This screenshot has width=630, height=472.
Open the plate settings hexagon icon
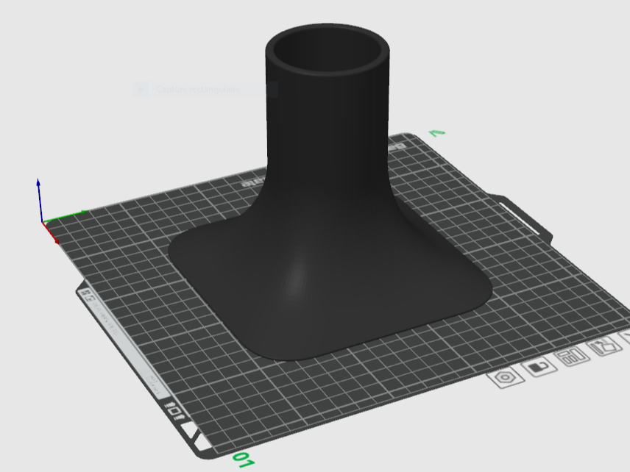click(x=506, y=377)
